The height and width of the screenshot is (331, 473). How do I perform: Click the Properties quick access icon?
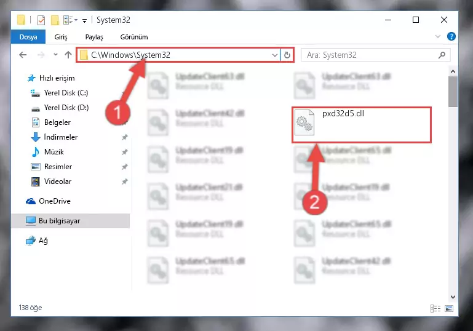(41, 20)
